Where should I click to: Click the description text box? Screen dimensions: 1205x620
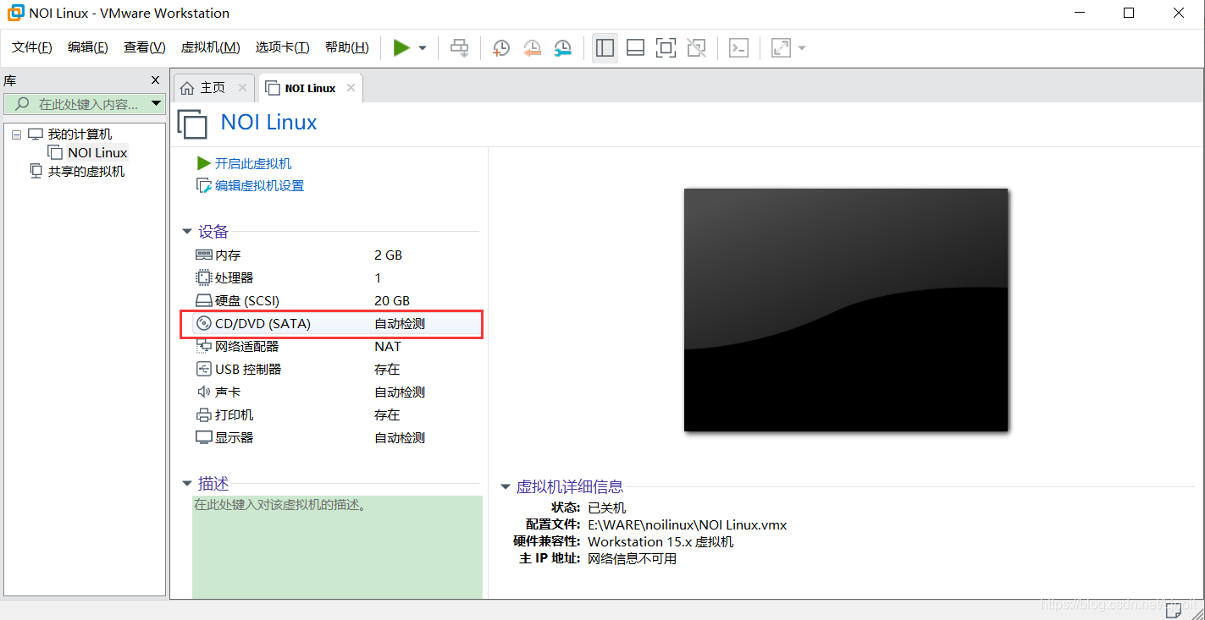click(337, 547)
